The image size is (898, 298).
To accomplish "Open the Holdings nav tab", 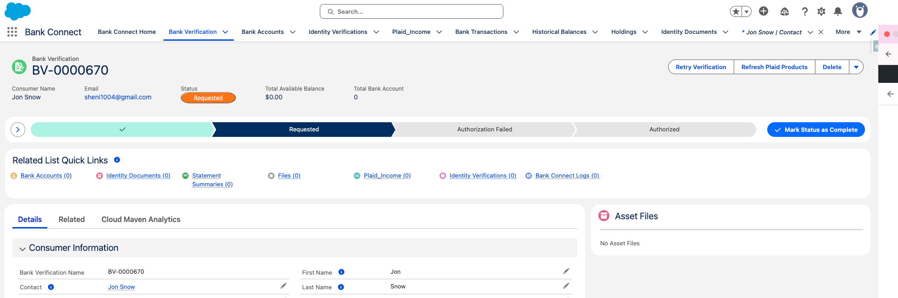I will [624, 32].
